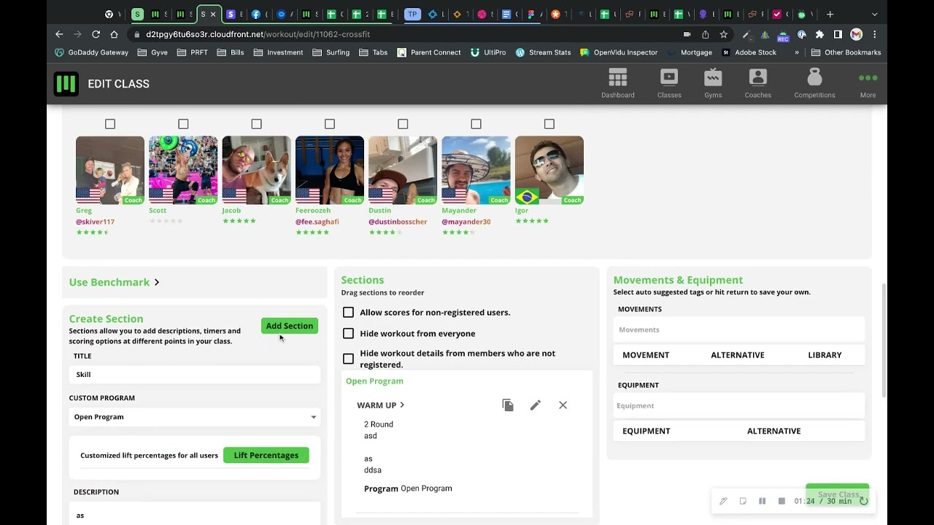Enable Allow scores for non-registered users

tap(348, 312)
